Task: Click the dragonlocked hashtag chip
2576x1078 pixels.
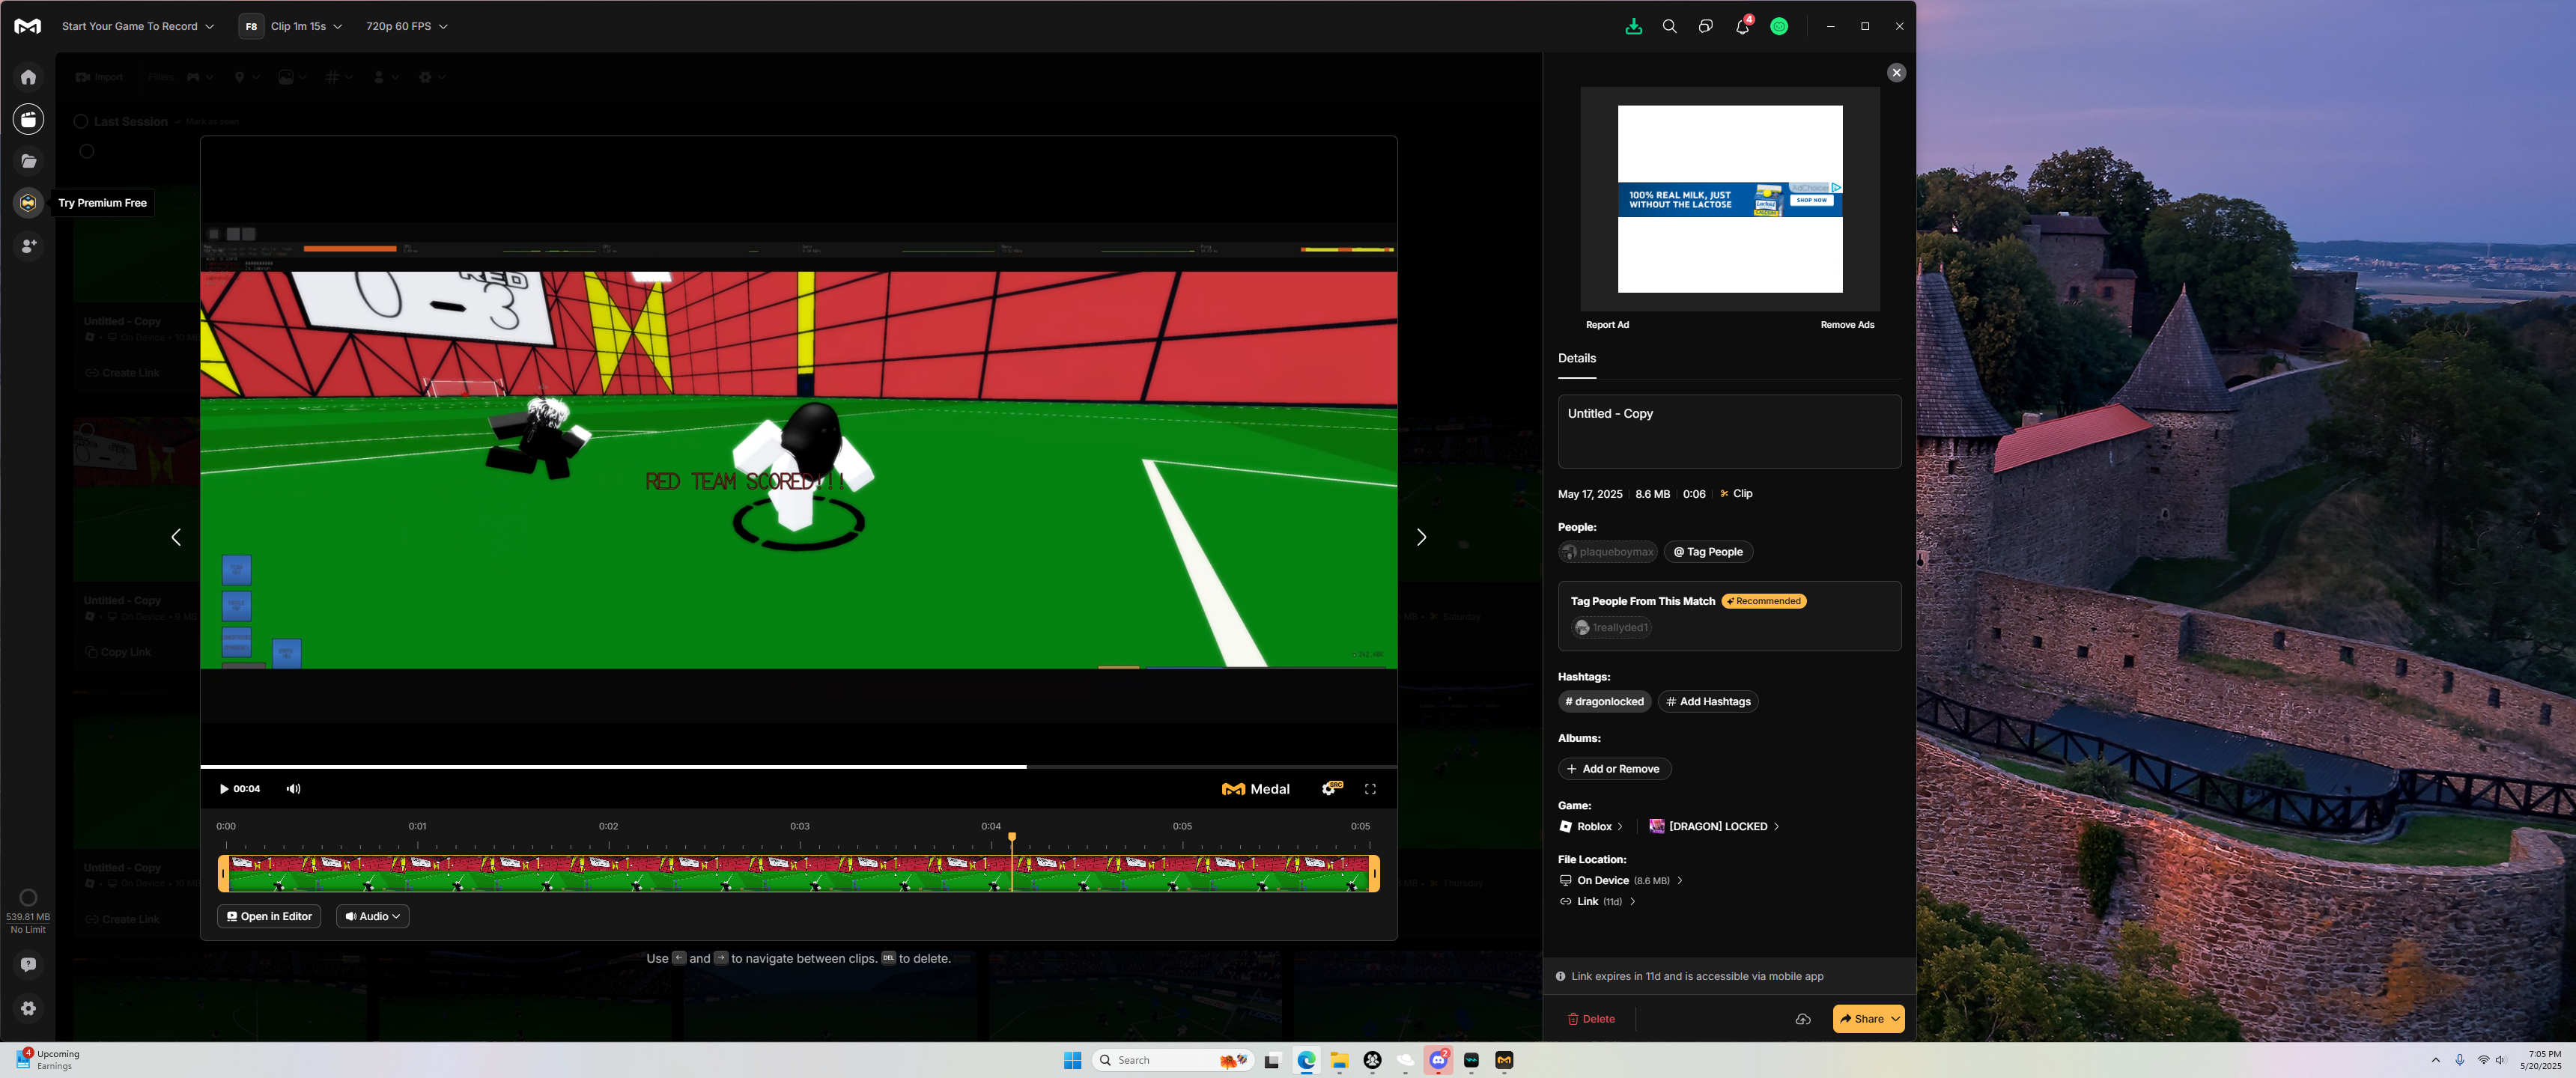Action: pos(1604,702)
